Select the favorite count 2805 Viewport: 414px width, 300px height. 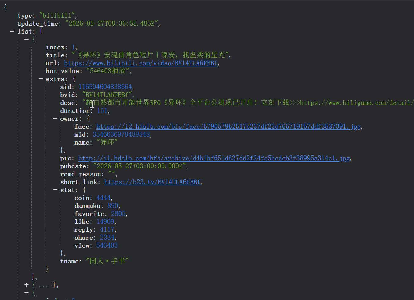click(x=118, y=214)
